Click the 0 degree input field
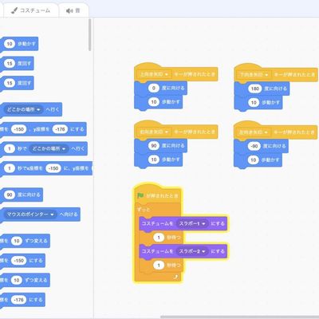 click(154, 89)
